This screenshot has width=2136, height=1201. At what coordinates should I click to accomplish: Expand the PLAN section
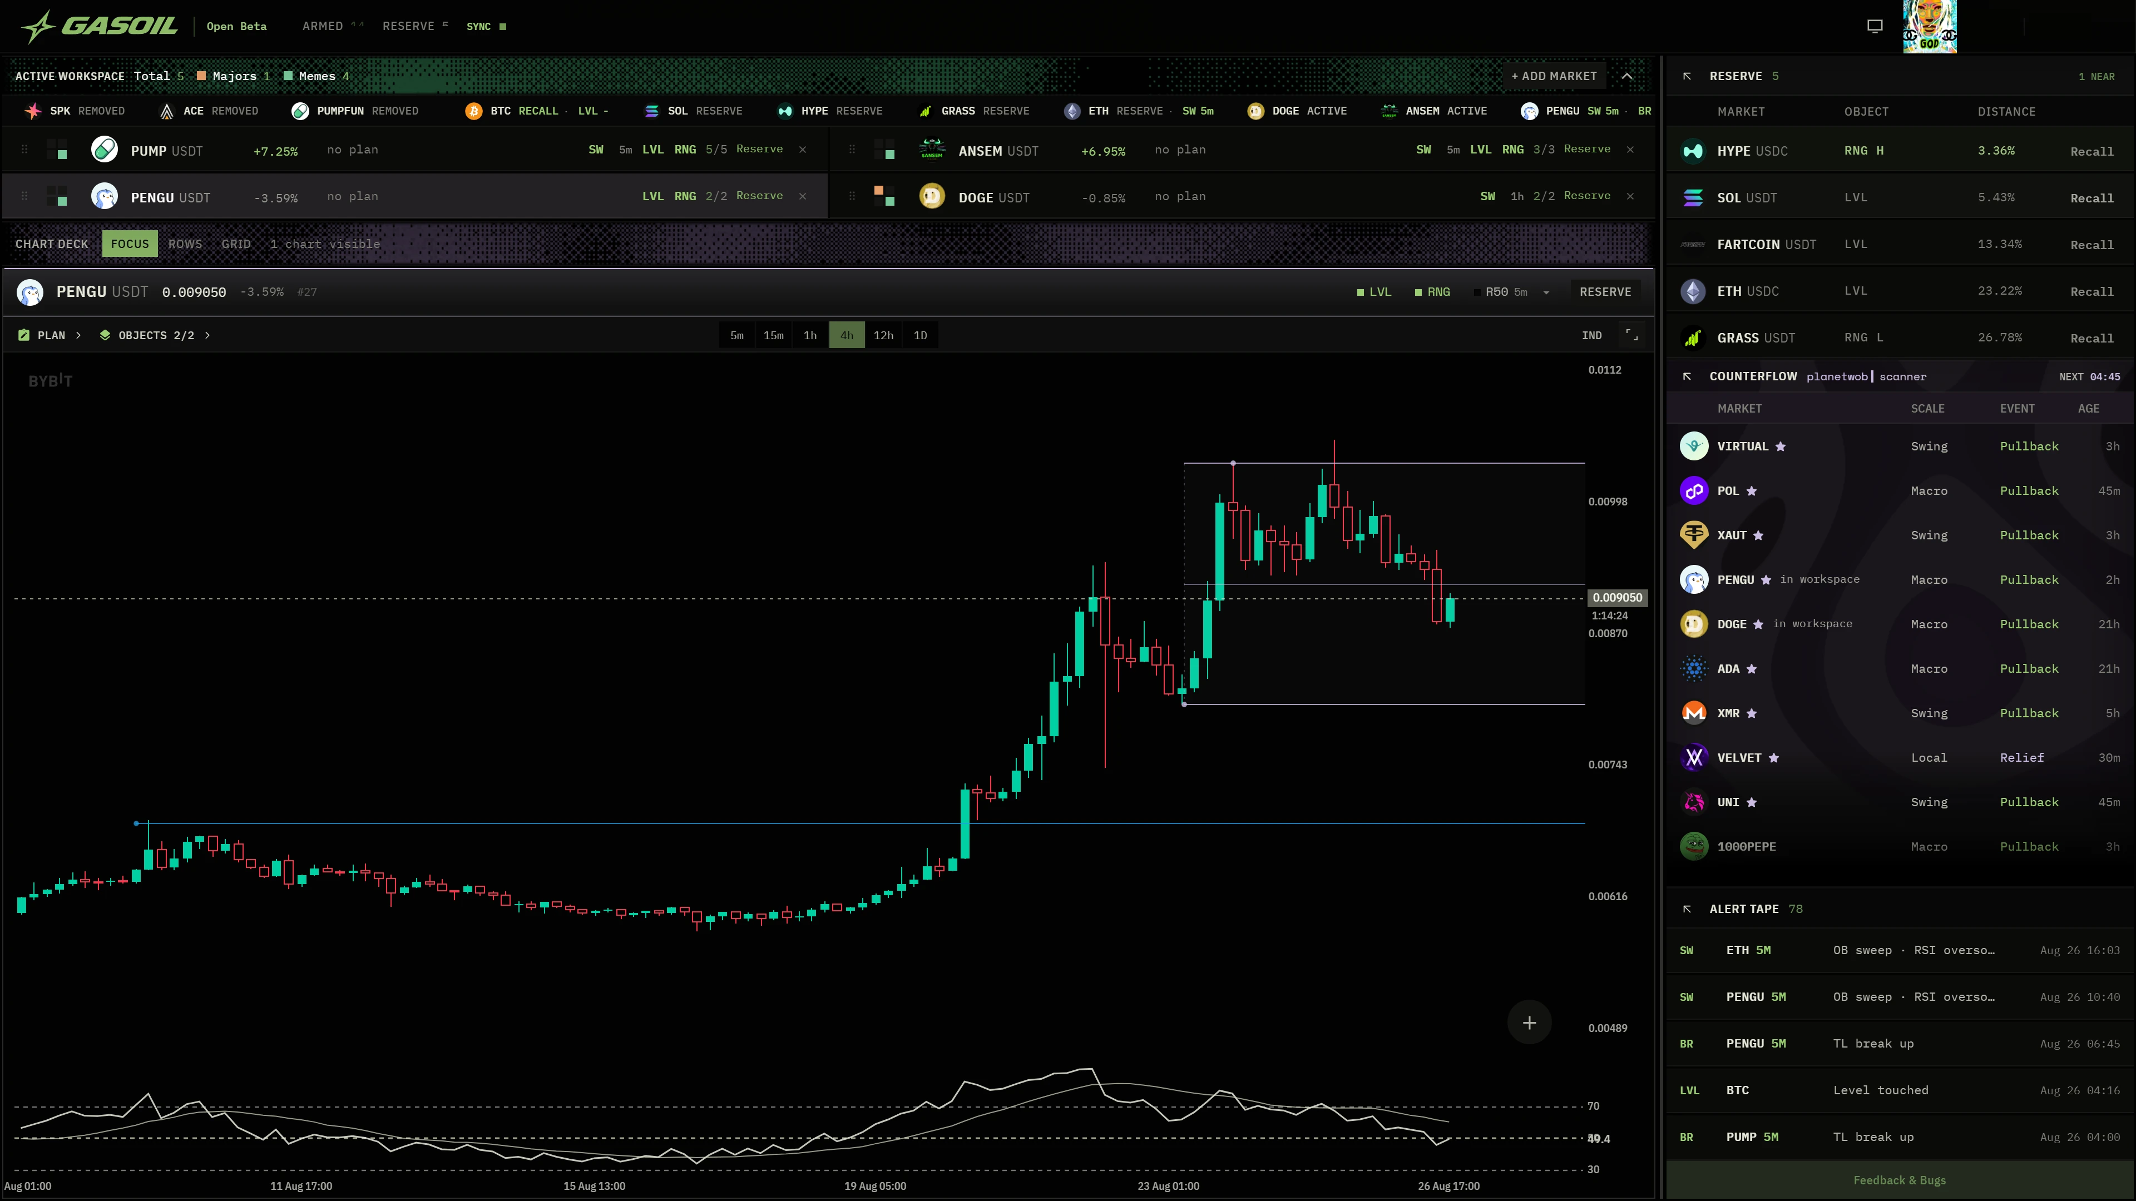[50, 335]
